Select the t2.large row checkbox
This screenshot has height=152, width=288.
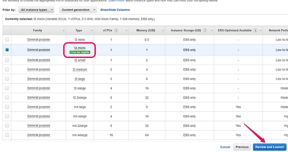7,79
